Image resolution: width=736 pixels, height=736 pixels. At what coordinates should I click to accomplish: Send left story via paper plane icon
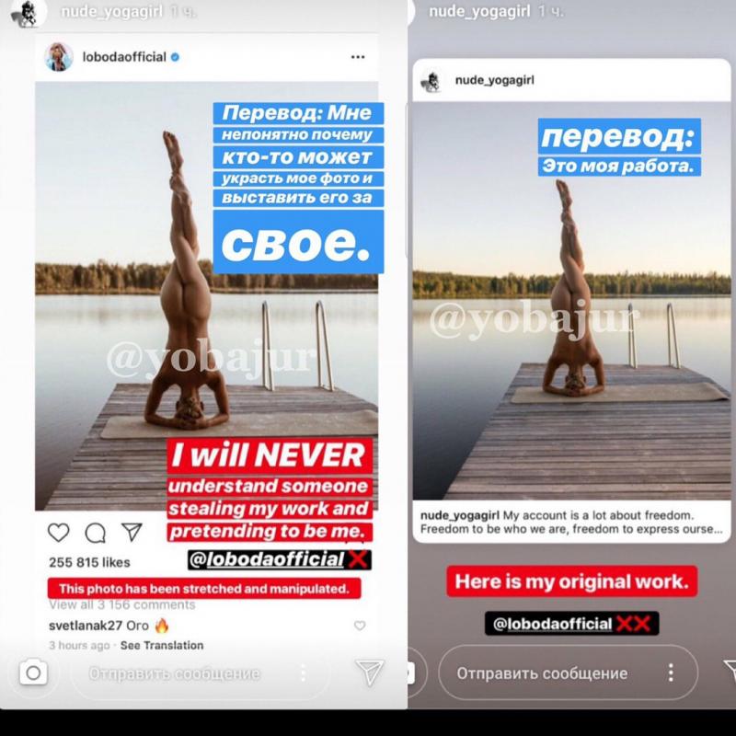[x=370, y=672]
